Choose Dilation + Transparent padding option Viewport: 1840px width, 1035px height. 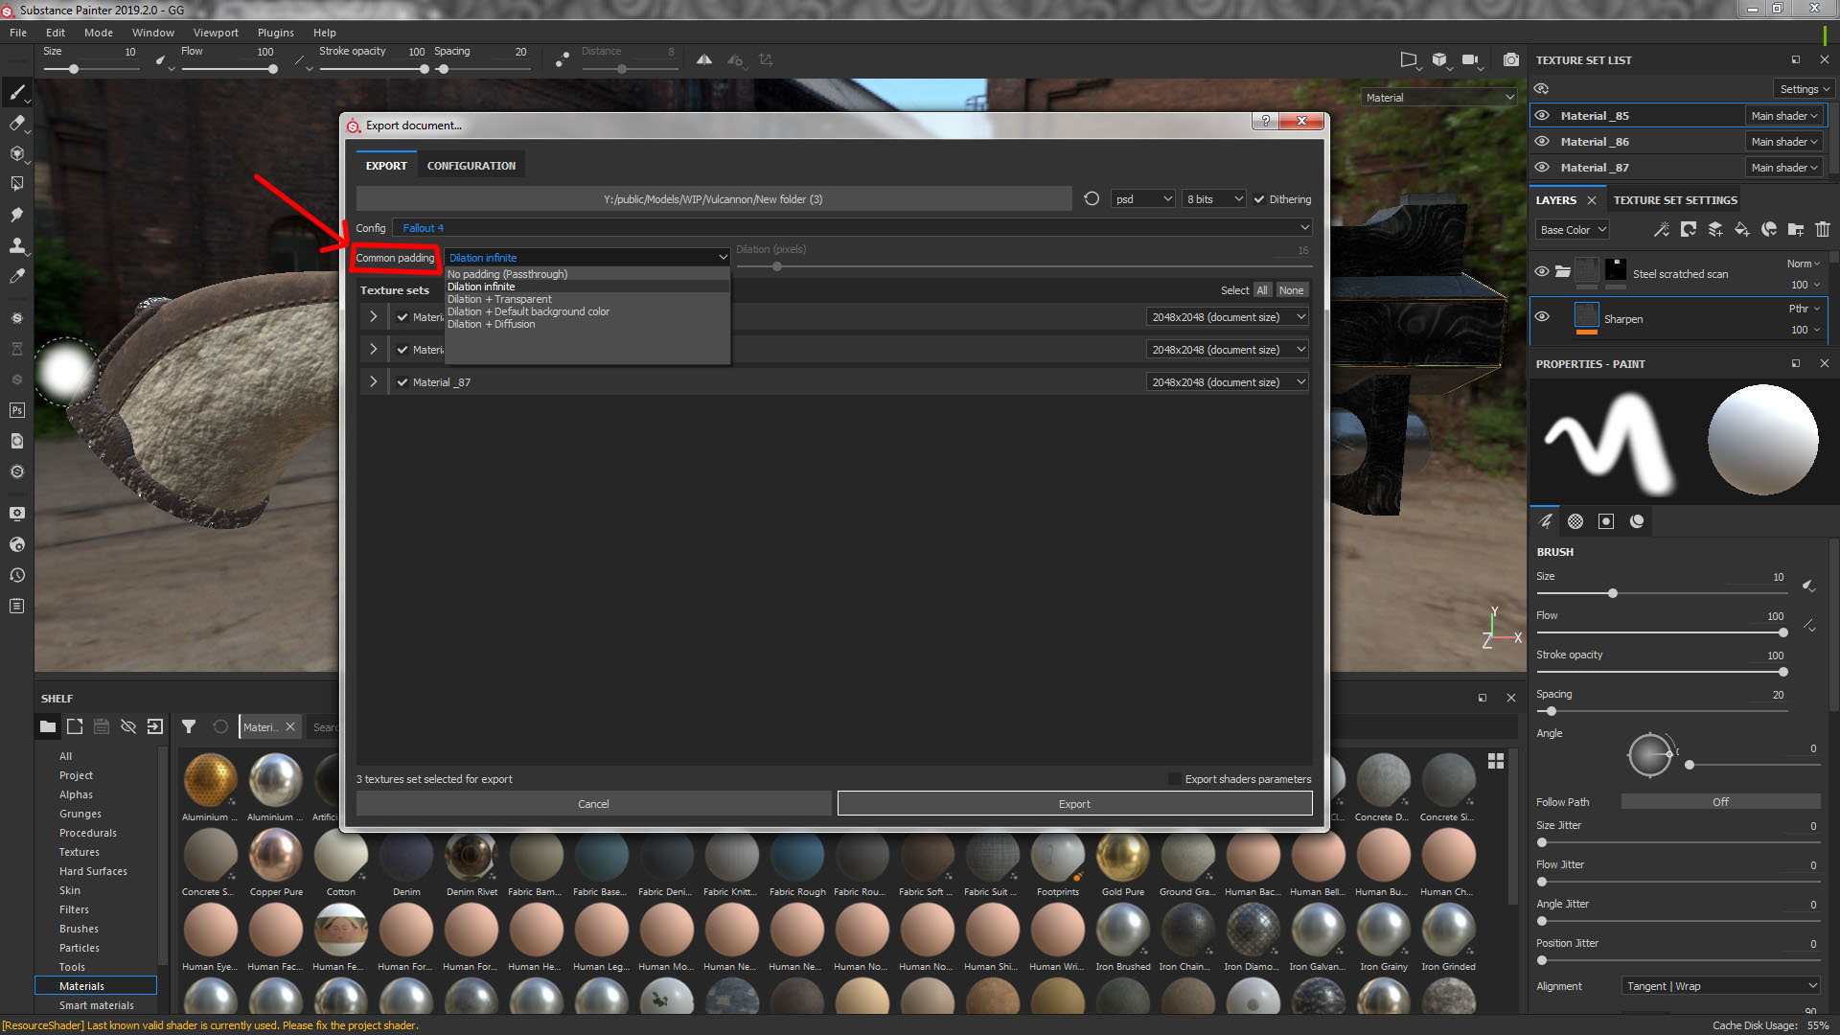(499, 299)
